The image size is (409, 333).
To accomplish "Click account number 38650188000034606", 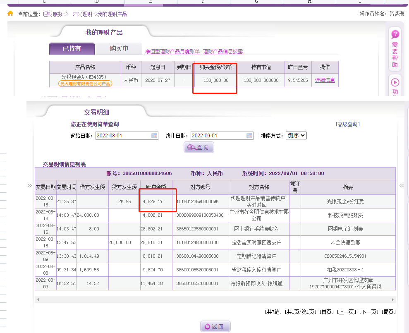I will click(x=147, y=173).
